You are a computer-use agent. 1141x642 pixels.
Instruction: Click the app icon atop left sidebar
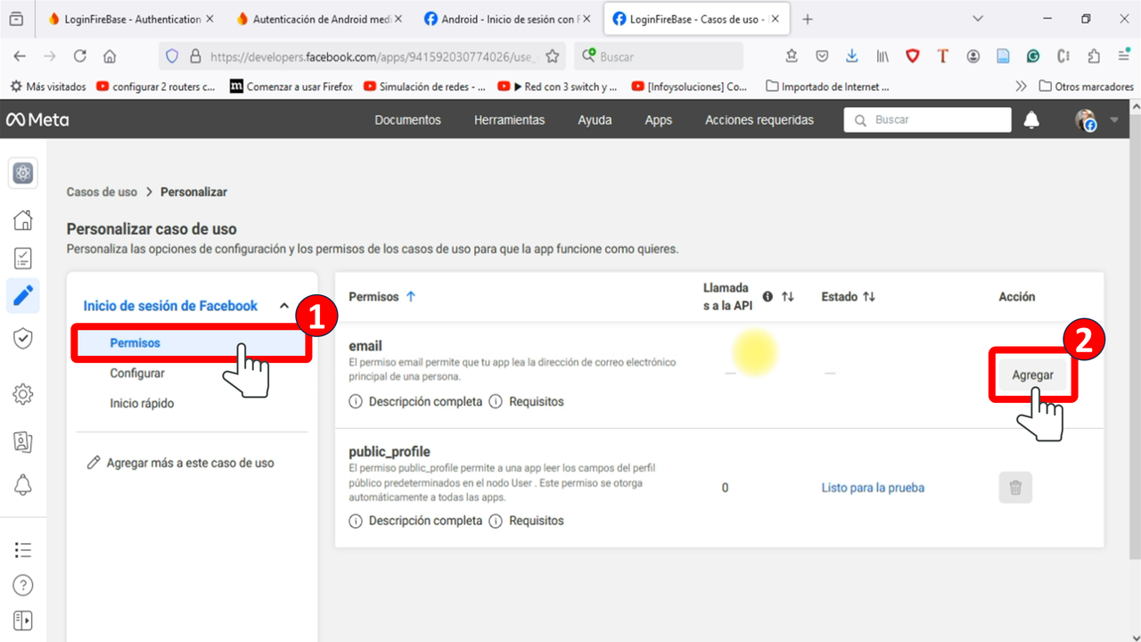[x=23, y=173]
